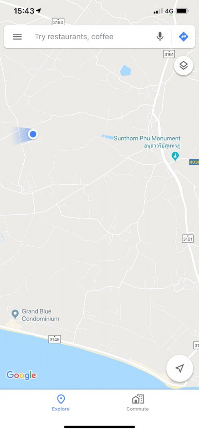Open the map layers button
The image size is (199, 432).
click(183, 66)
